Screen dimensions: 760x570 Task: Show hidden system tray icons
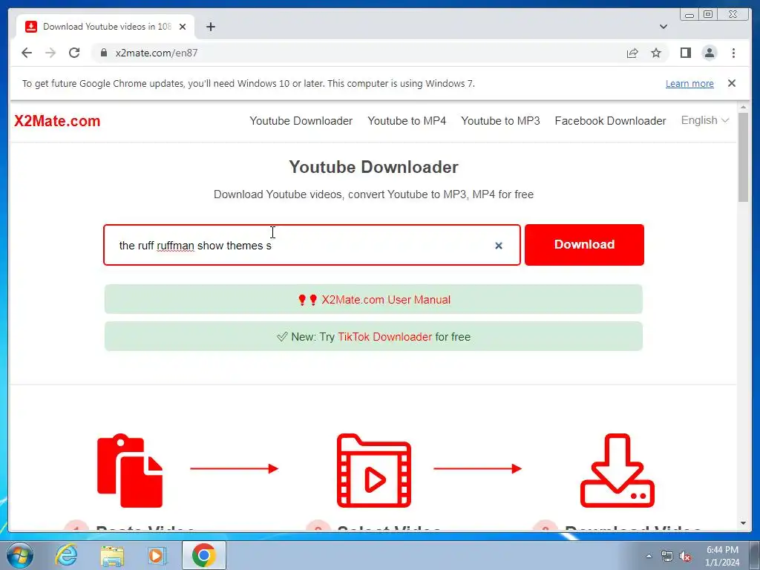coord(649,556)
